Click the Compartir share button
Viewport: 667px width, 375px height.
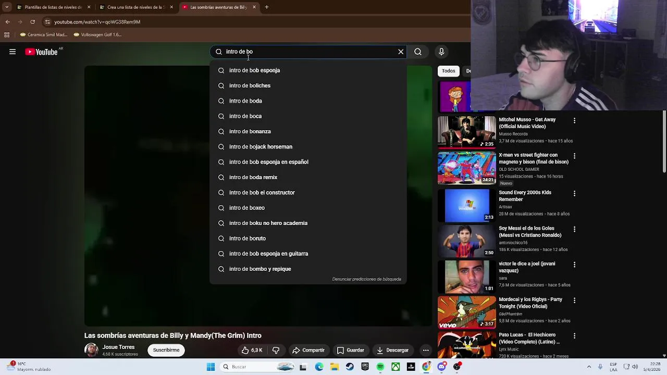click(x=308, y=350)
